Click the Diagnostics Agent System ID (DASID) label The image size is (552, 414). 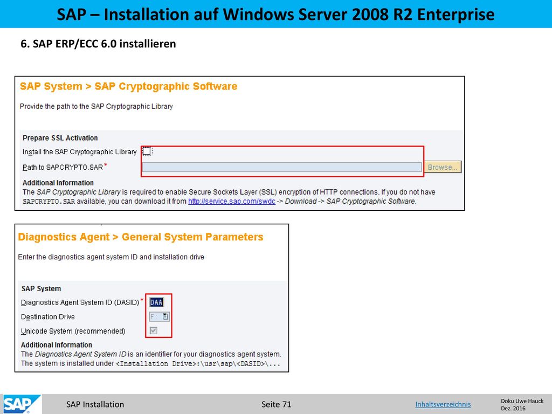point(80,302)
